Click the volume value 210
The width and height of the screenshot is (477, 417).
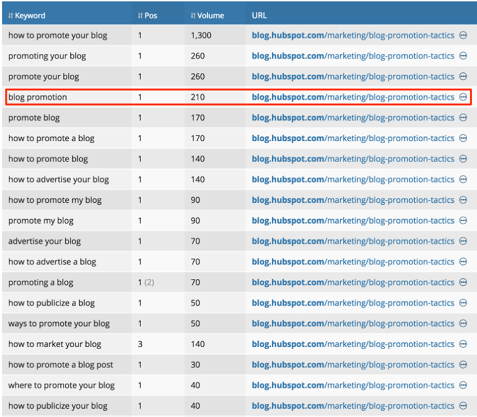(x=198, y=97)
